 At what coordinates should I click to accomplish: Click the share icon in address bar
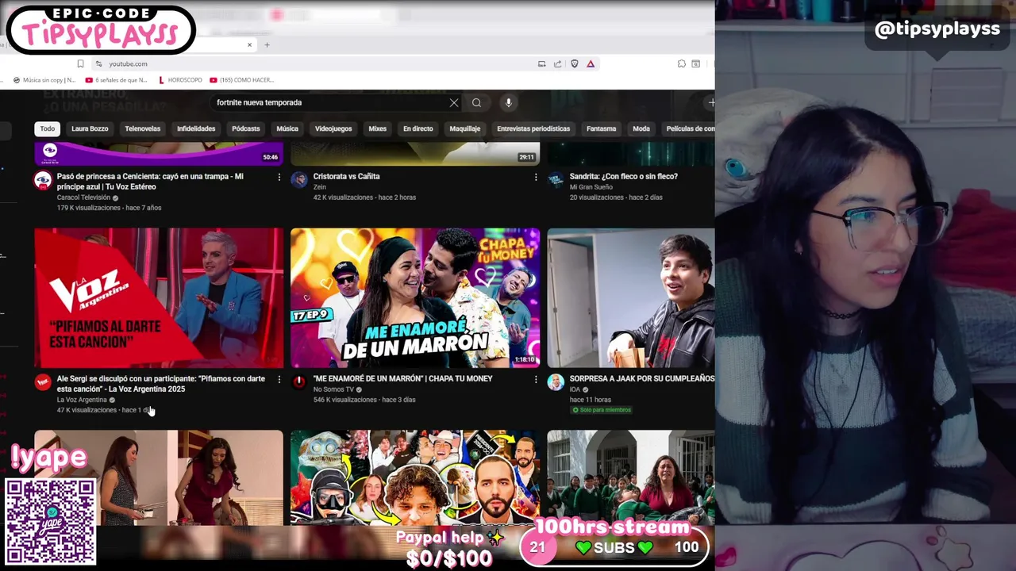click(558, 63)
